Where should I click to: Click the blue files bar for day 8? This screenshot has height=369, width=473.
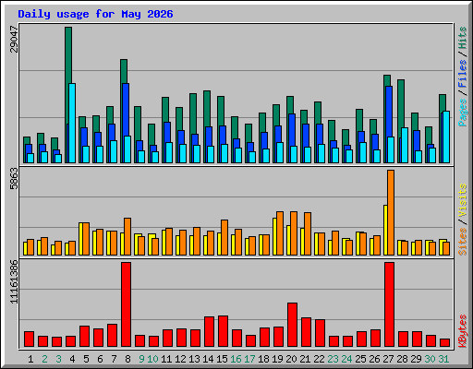tap(126, 109)
